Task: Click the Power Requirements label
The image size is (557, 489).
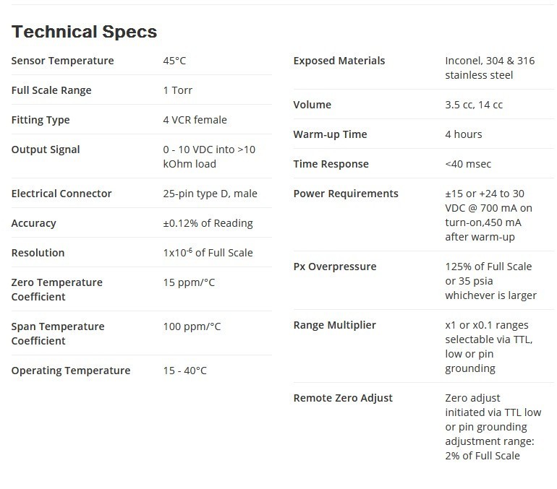Action: tap(346, 194)
